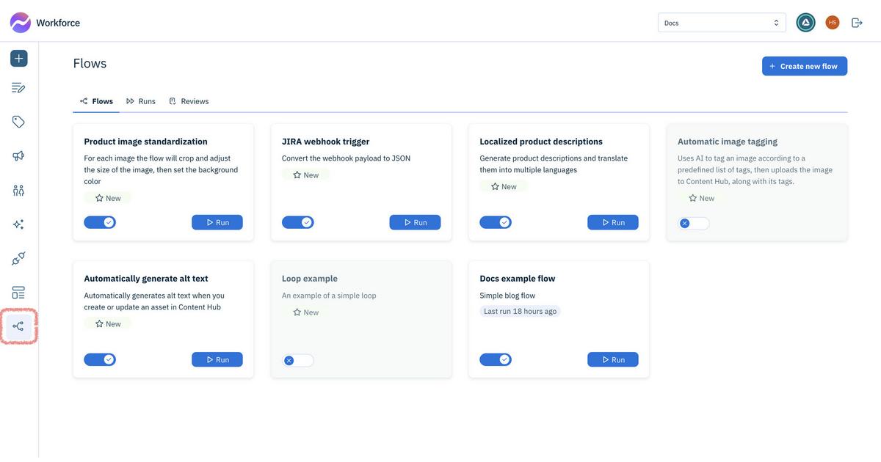This screenshot has width=881, height=462.
Task: Click the Create new flow button
Action: (x=805, y=66)
